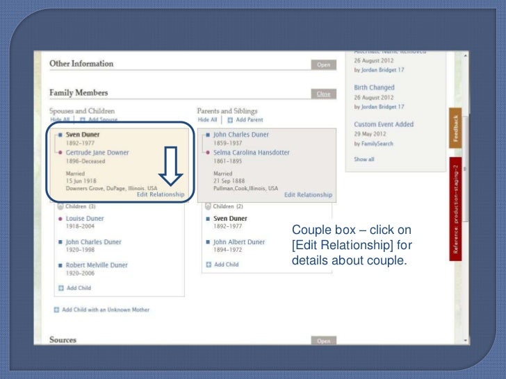Viewport: 506px width, 379px height.
Task: Open Louise Duner's record
Action: pos(85,219)
